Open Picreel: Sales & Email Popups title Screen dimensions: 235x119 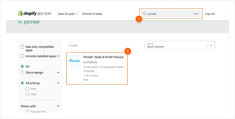pyautogui.click(x=103, y=57)
